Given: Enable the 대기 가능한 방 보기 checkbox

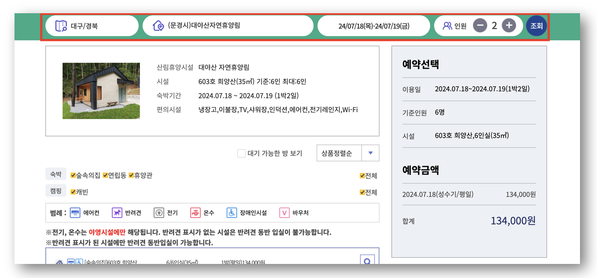Looking at the screenshot, I should click(241, 153).
